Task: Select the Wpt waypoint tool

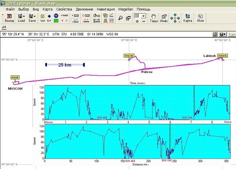Action: point(43,18)
